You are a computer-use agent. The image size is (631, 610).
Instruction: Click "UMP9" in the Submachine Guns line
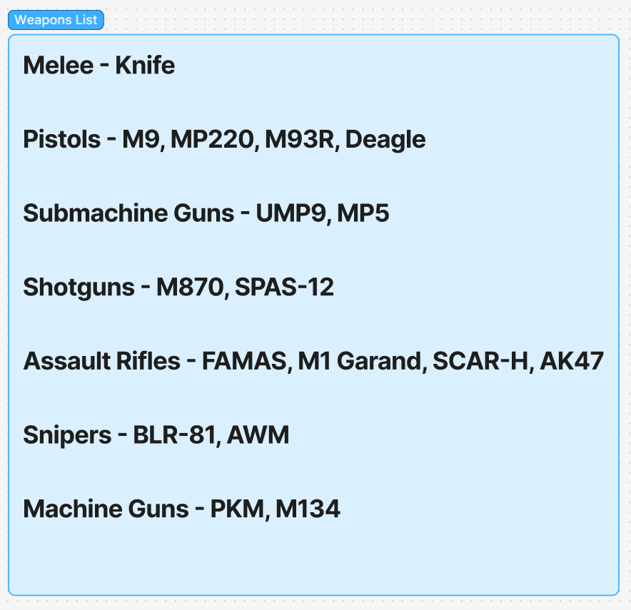pyautogui.click(x=291, y=213)
